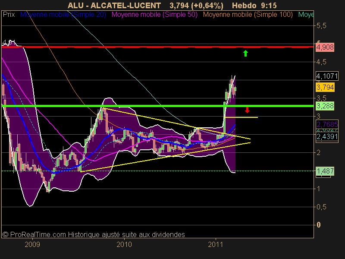
Task: Click the ProRealTime.com copyright text
Action: pos(94,234)
